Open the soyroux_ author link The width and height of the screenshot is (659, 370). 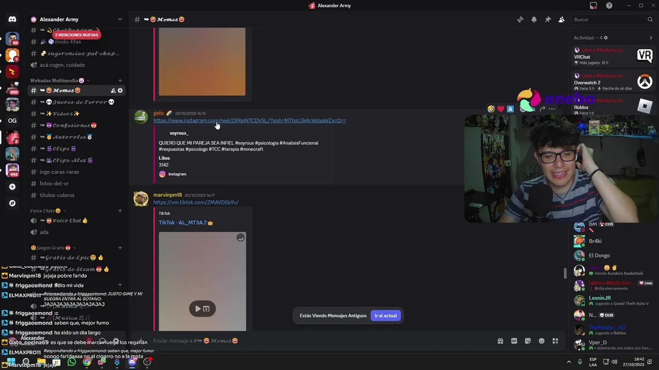(179, 134)
